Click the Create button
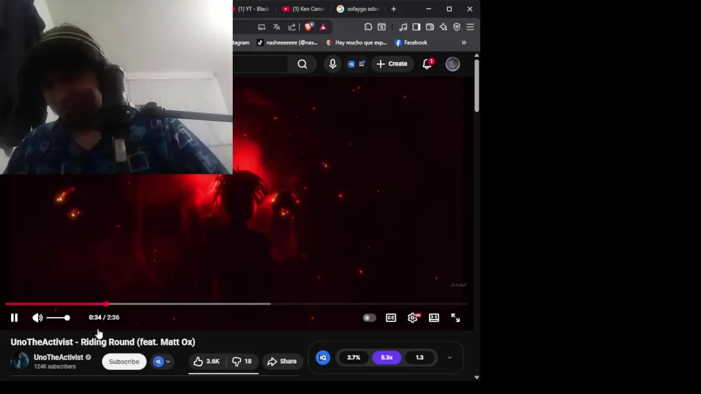This screenshot has height=394, width=701. click(392, 64)
